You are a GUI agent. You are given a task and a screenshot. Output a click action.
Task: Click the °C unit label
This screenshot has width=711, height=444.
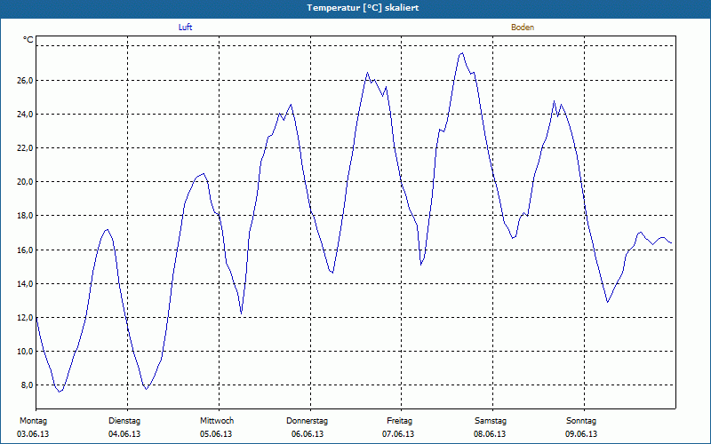pos(28,40)
